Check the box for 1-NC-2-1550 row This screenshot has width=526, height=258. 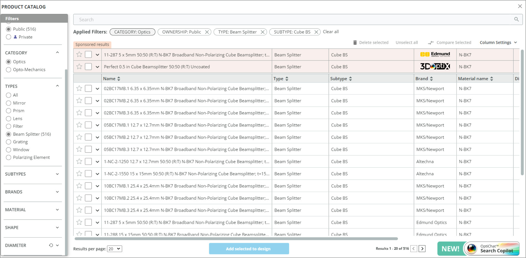pos(88,174)
